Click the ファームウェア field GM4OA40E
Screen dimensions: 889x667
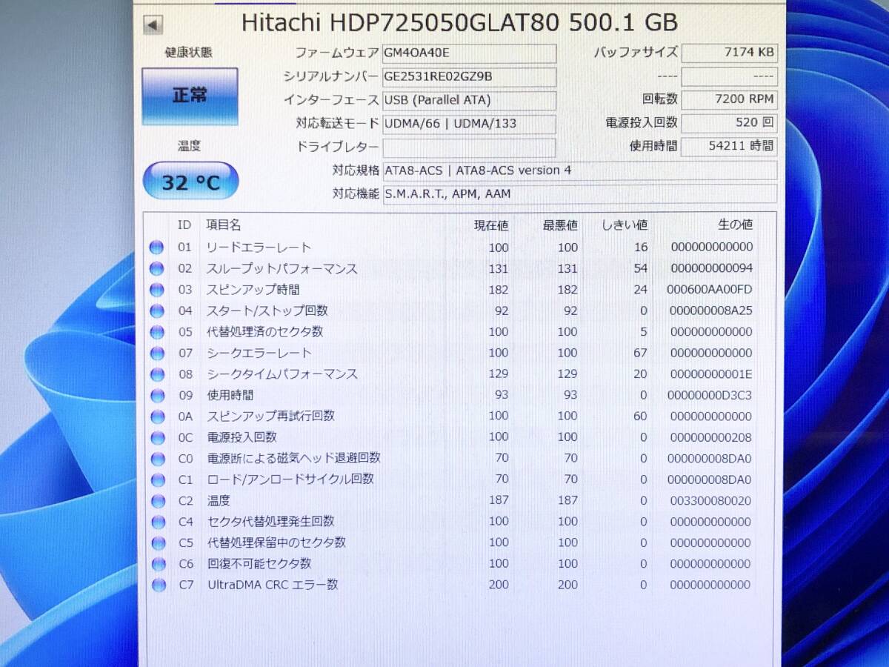(x=469, y=53)
